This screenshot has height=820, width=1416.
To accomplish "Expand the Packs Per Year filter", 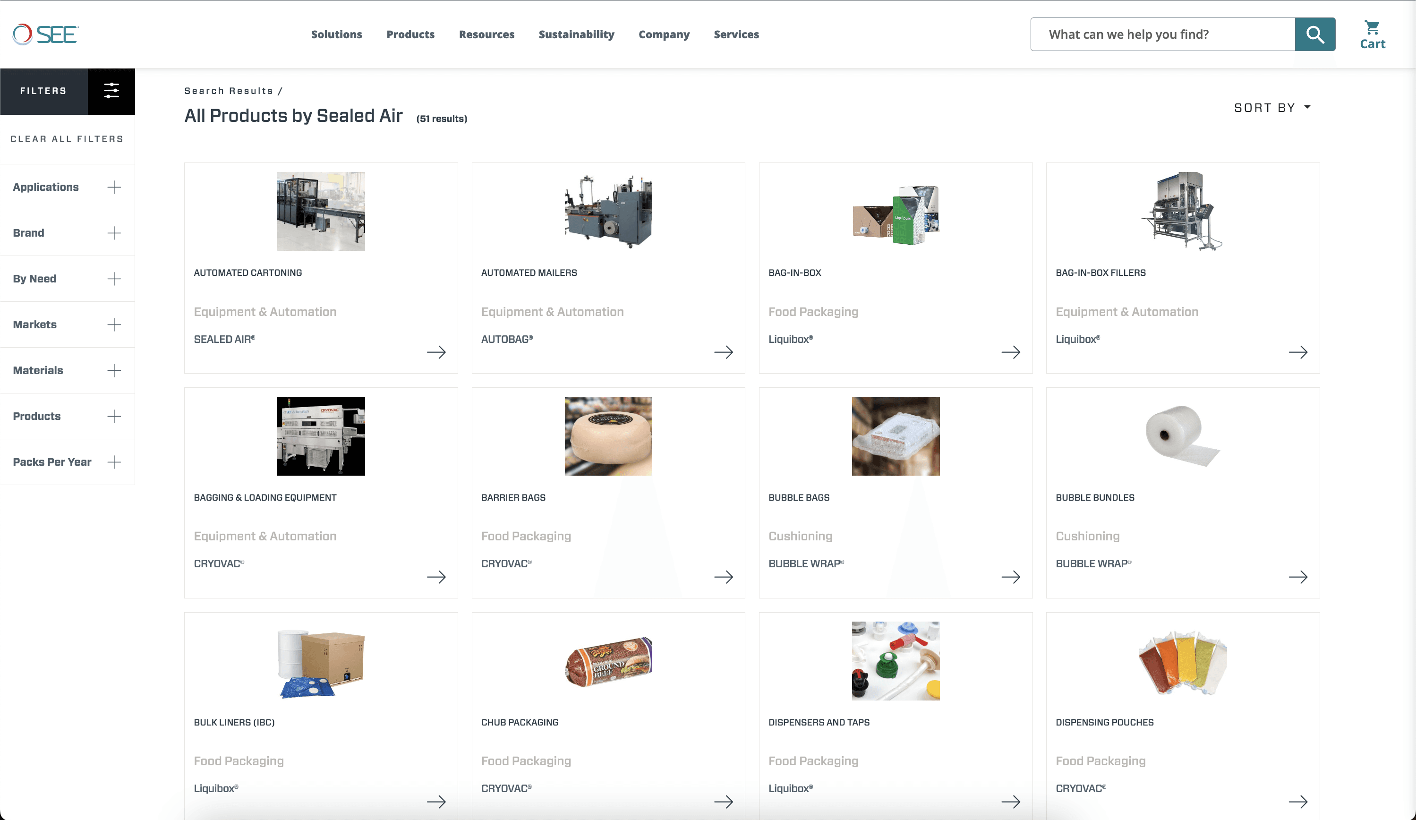I will tap(114, 462).
